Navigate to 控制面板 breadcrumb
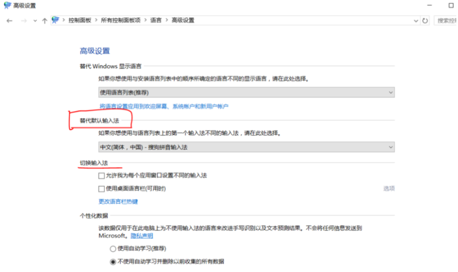The width and height of the screenshot is (458, 272). [79, 20]
